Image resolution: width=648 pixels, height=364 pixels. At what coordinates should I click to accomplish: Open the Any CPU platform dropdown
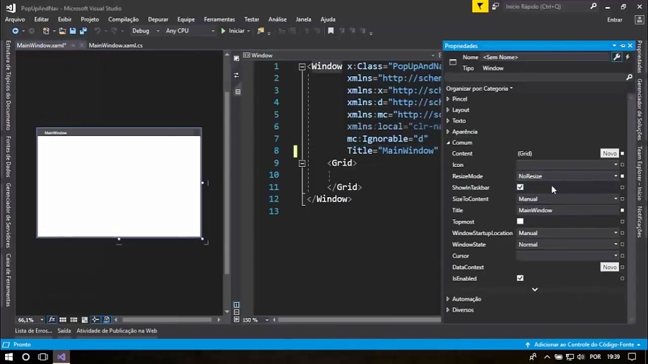click(189, 31)
